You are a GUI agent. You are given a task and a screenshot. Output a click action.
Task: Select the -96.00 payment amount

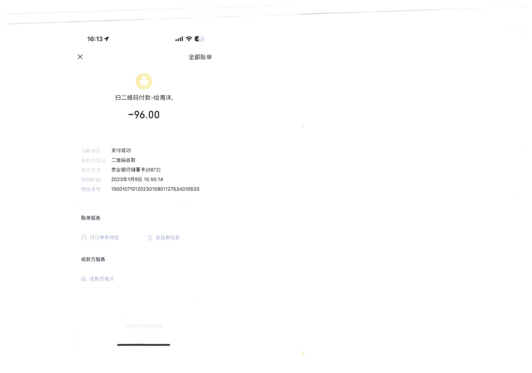click(x=144, y=115)
